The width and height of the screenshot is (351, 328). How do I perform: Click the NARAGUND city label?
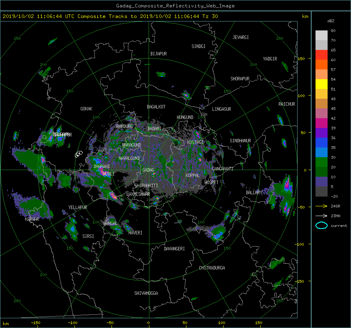132,145
